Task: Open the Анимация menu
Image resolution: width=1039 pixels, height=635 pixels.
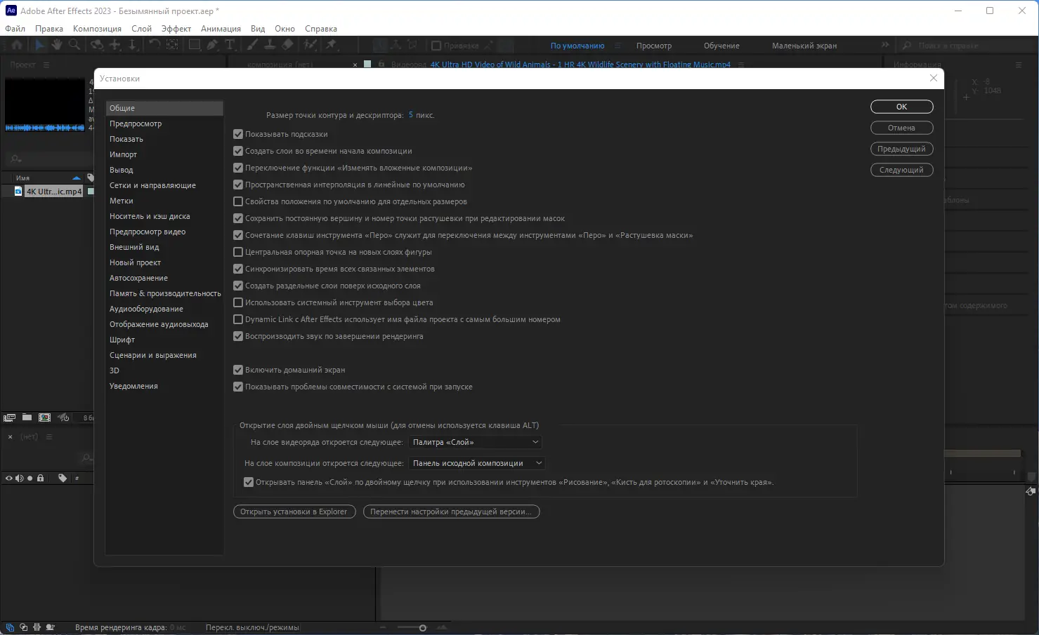Action: click(221, 29)
